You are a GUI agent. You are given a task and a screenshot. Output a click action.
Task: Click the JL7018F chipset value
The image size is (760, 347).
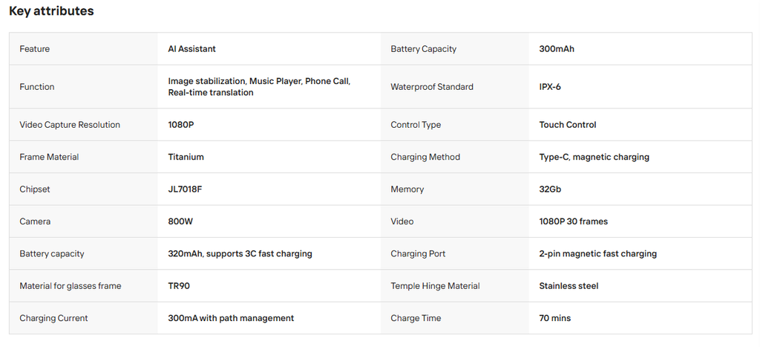[x=185, y=189]
